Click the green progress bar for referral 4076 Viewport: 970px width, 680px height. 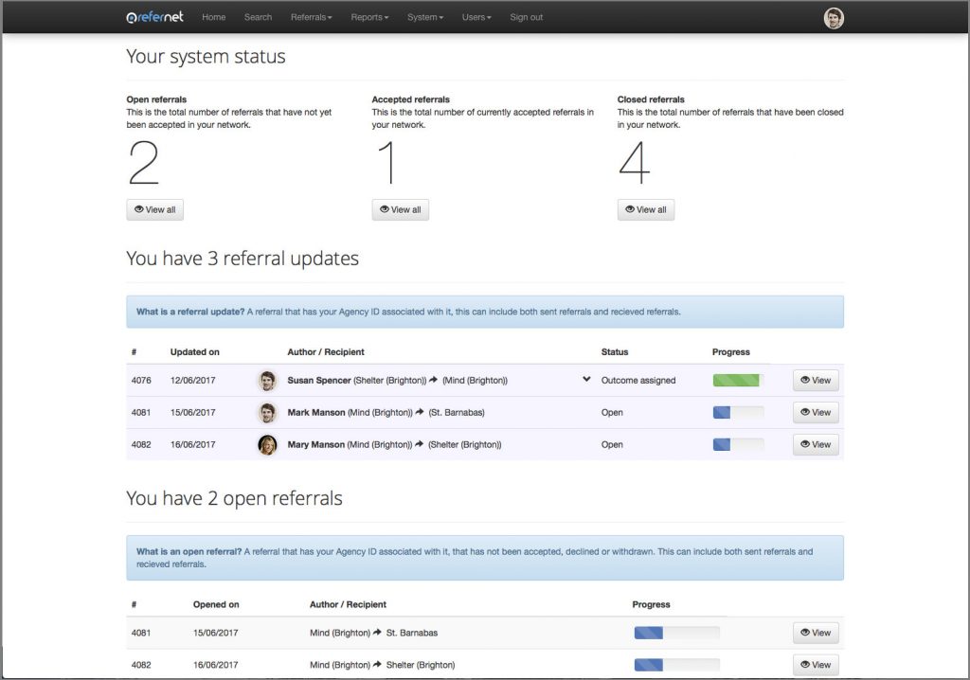click(737, 381)
